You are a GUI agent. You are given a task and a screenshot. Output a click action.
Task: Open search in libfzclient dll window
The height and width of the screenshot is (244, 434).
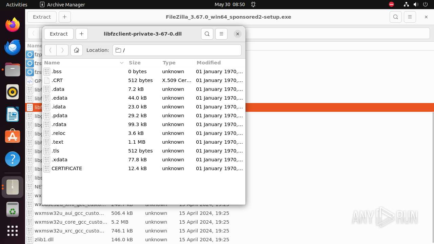207,34
